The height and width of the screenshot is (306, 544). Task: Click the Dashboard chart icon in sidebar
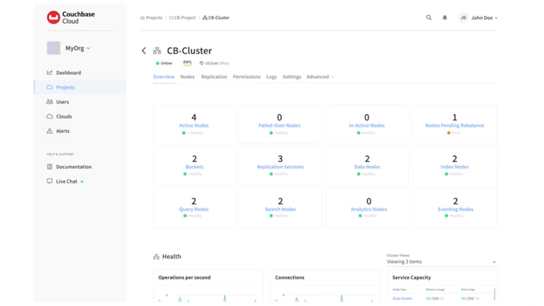(x=50, y=73)
